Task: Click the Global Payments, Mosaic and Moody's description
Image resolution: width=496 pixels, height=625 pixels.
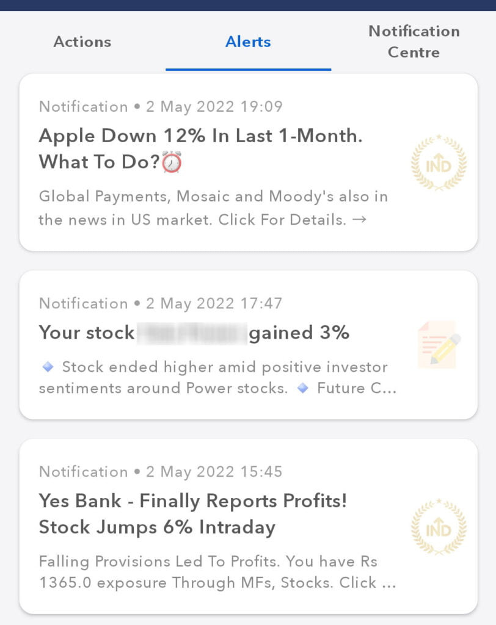Action: point(213,208)
